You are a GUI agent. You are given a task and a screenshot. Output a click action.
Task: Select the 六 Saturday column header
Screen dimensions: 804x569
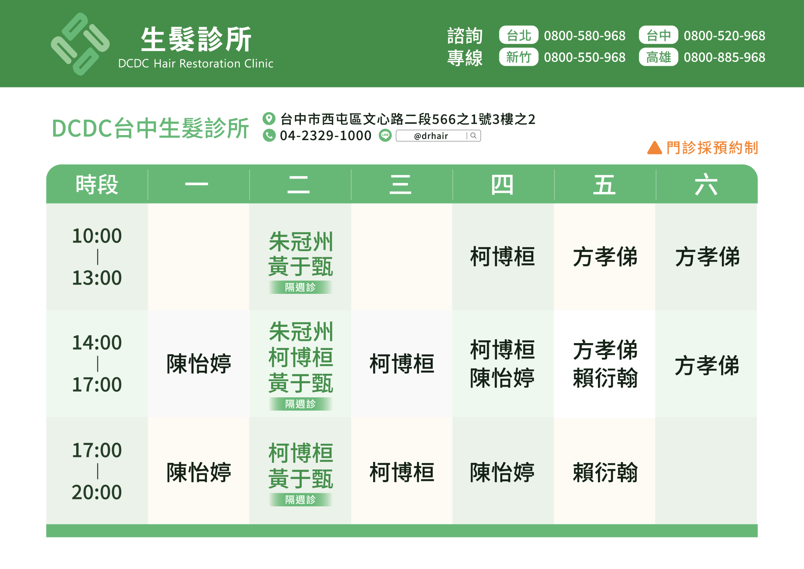(706, 185)
